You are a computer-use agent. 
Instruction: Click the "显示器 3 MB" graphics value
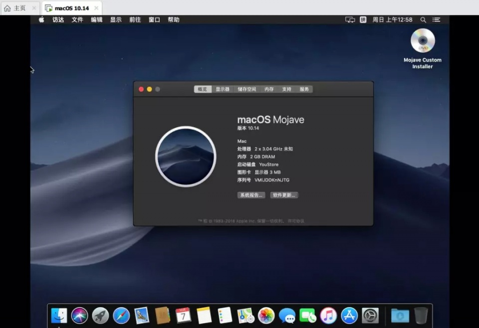[x=267, y=172]
